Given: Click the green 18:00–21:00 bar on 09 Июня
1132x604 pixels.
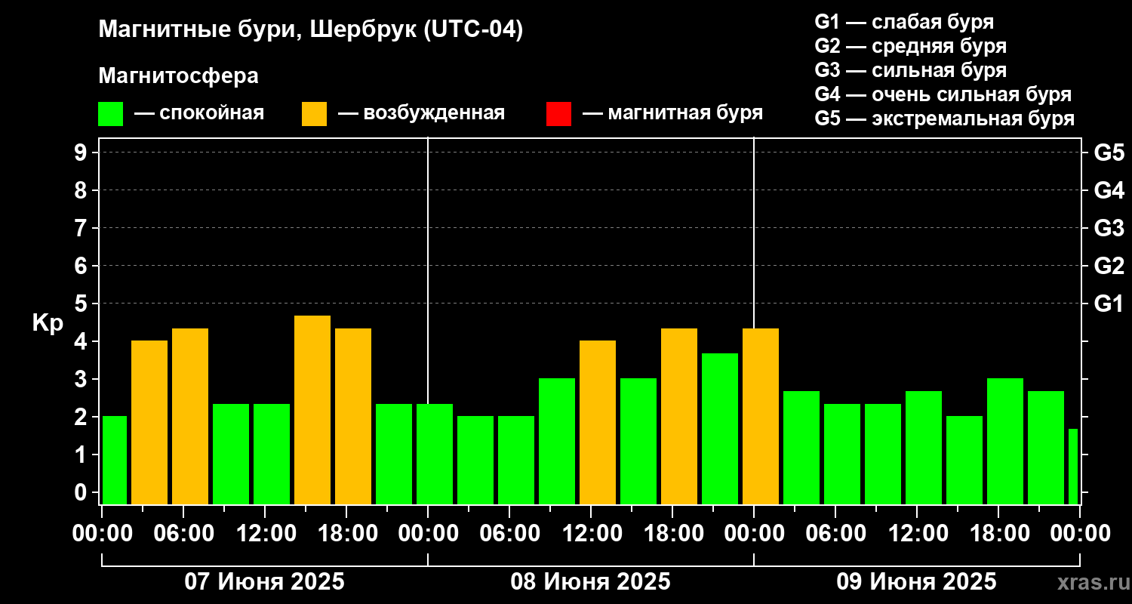Looking at the screenshot, I should point(1005,441).
